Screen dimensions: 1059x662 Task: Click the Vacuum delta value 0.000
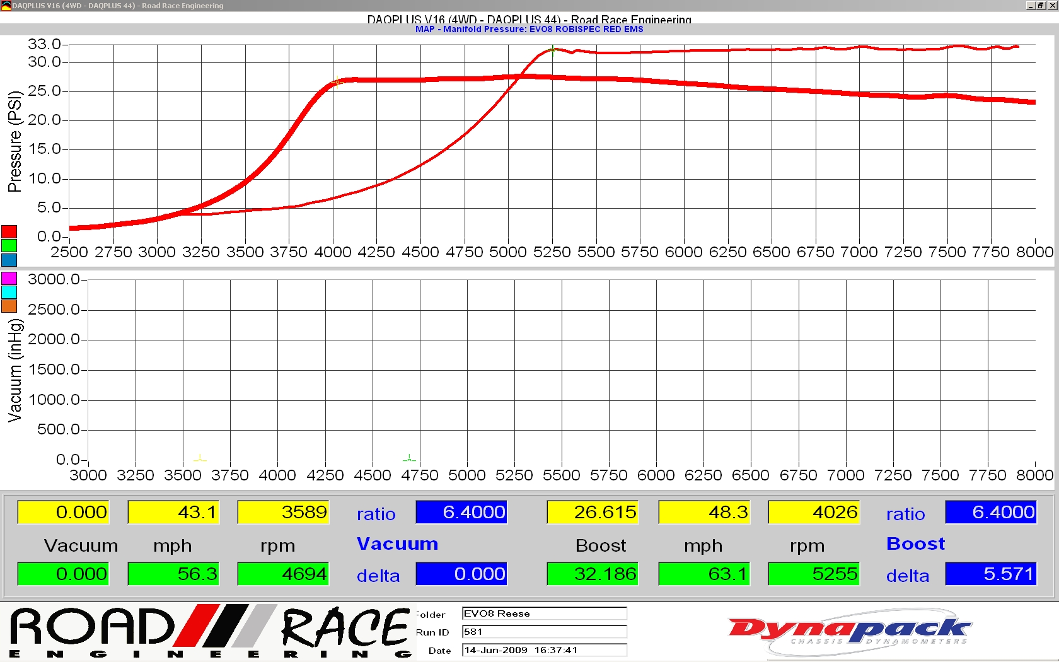tap(461, 574)
